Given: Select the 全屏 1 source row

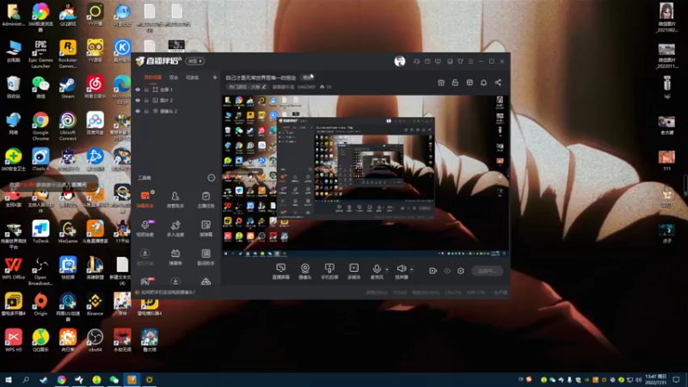Looking at the screenshot, I should 175,89.
